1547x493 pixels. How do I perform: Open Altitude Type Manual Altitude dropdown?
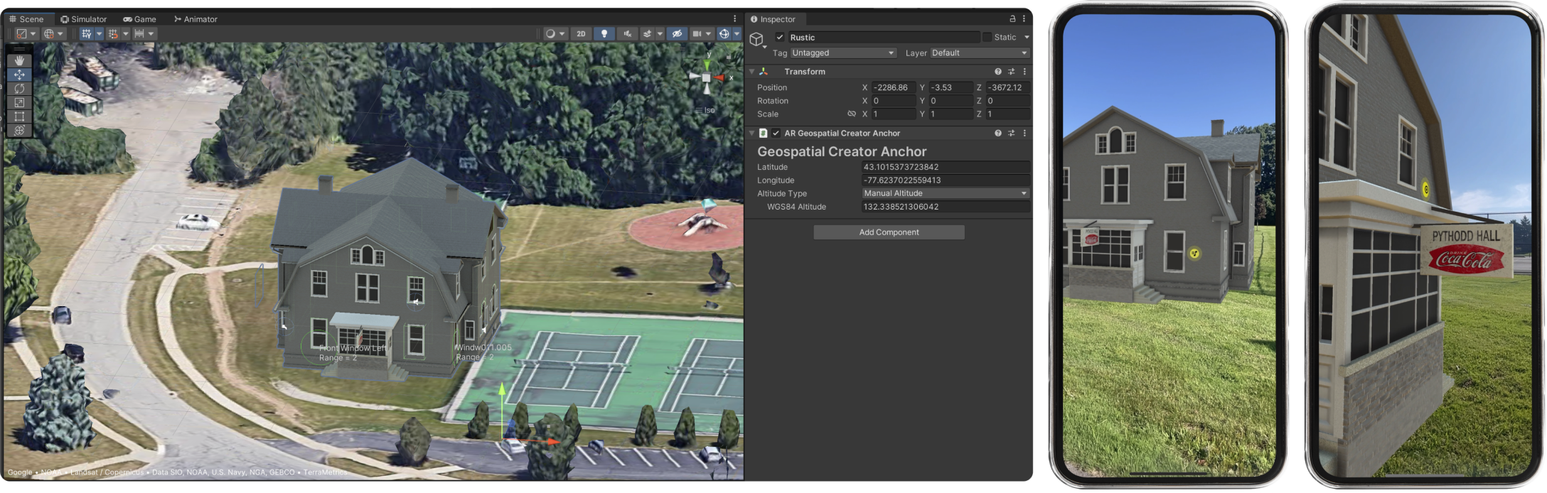coord(946,193)
